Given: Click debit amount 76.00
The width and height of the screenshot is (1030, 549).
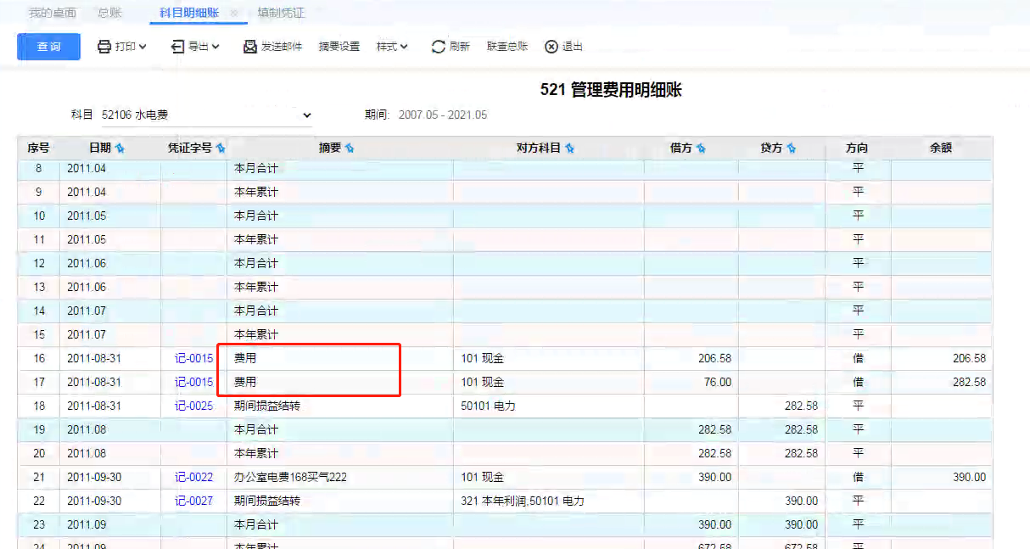Looking at the screenshot, I should tap(718, 383).
